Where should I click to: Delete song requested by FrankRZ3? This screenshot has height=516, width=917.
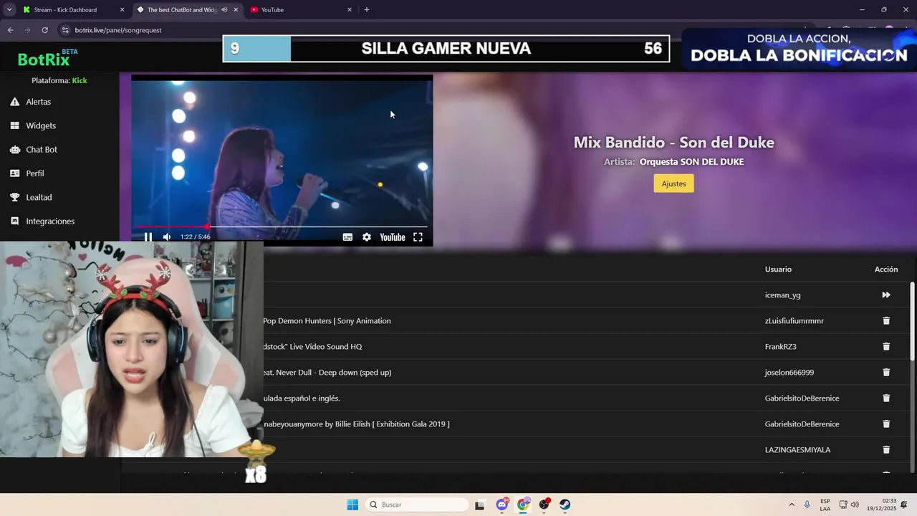pyautogui.click(x=886, y=346)
